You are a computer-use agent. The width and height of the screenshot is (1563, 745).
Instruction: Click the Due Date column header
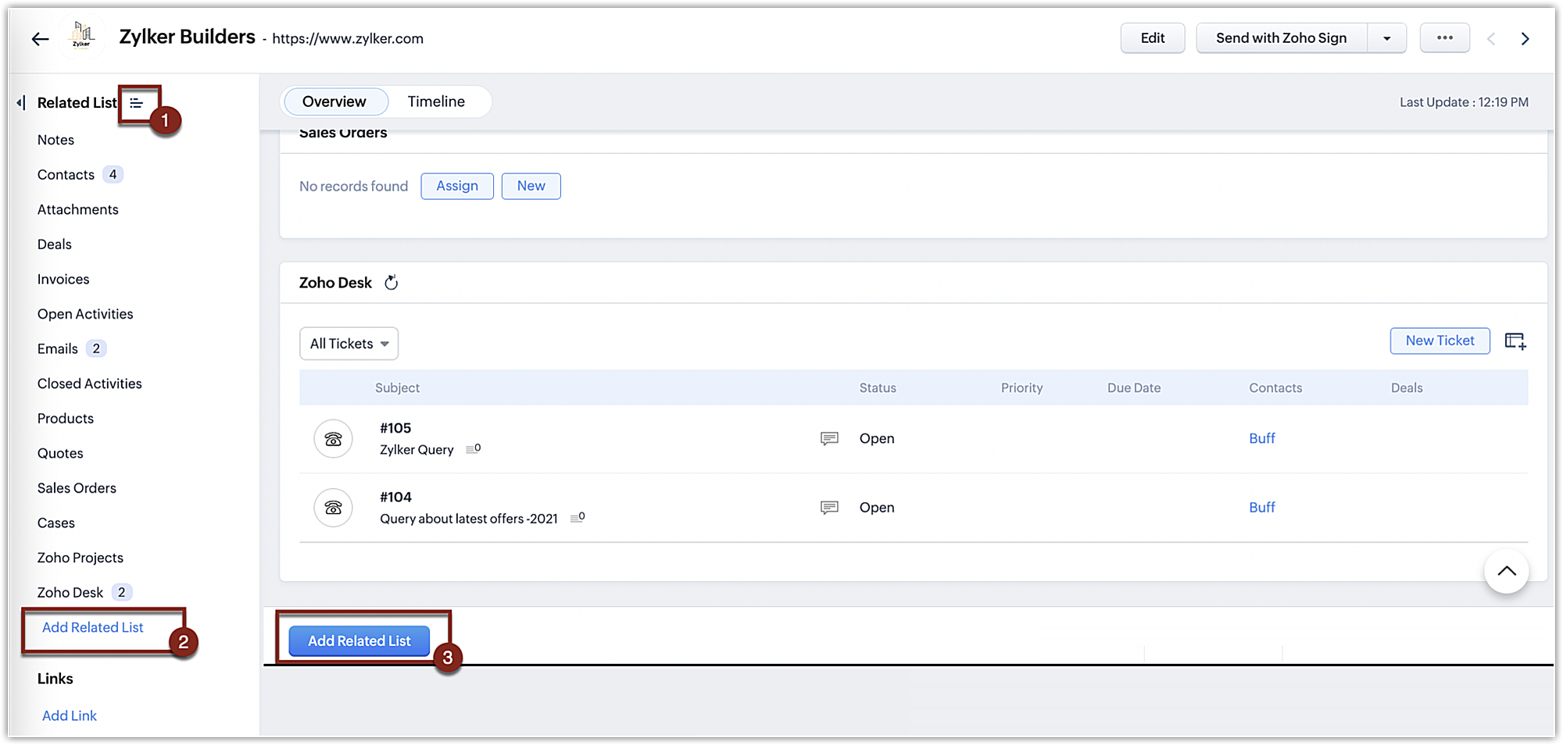point(1134,388)
